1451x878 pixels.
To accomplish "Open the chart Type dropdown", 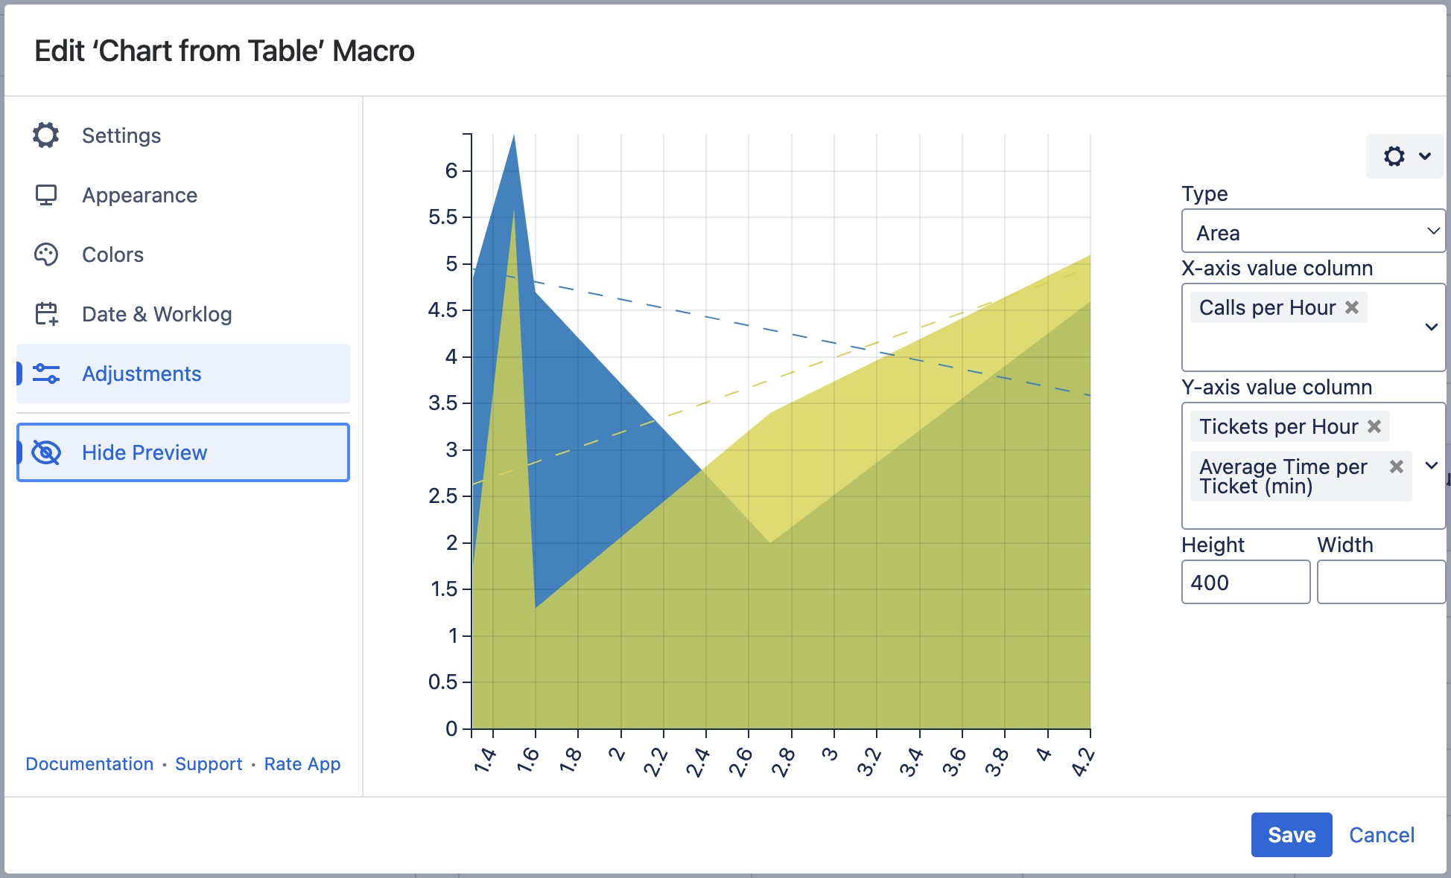I will tap(1312, 232).
